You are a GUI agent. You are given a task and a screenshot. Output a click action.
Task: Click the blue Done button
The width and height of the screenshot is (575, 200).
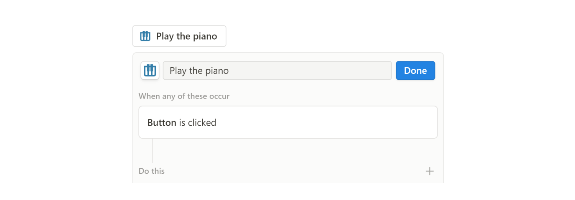coord(415,71)
